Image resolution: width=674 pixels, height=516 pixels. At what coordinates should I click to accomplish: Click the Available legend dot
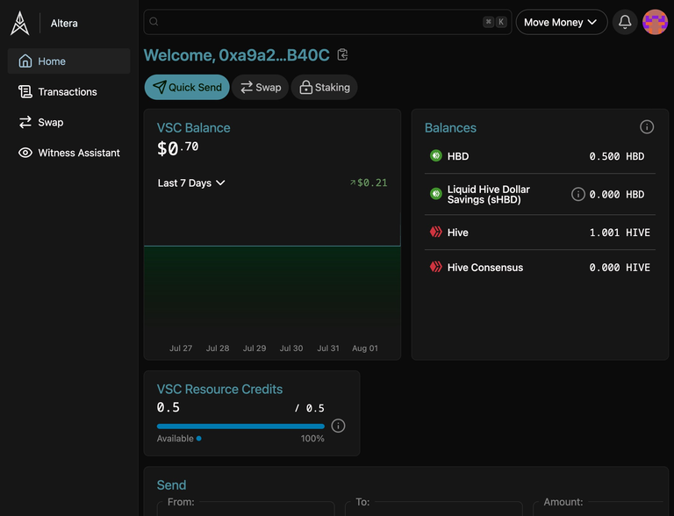198,439
